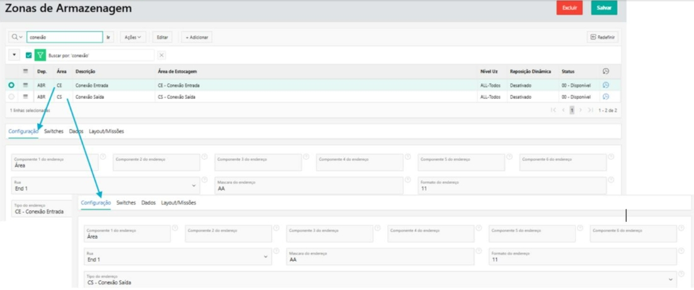Image resolution: width=694 pixels, height=290 pixels.
Task: Open the Ações dropdown menu
Action: coord(133,38)
